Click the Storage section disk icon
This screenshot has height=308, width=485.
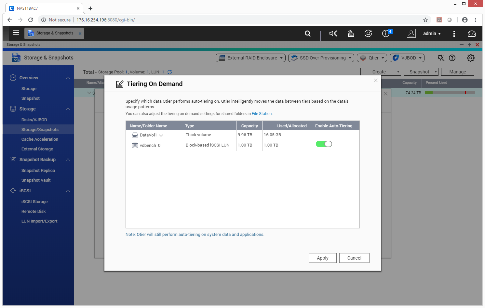pyautogui.click(x=13, y=109)
